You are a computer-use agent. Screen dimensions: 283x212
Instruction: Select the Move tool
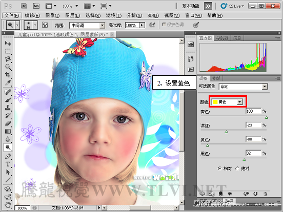tap(8, 43)
